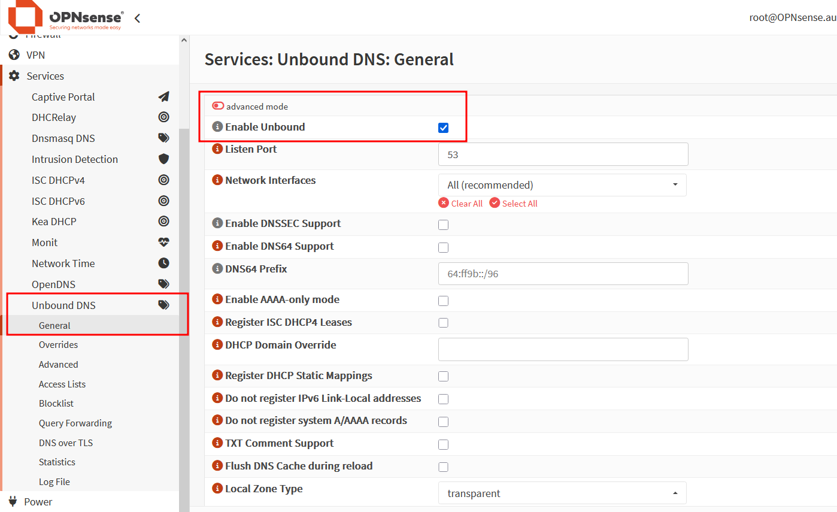Show help for Listen Port info icon

pos(218,149)
